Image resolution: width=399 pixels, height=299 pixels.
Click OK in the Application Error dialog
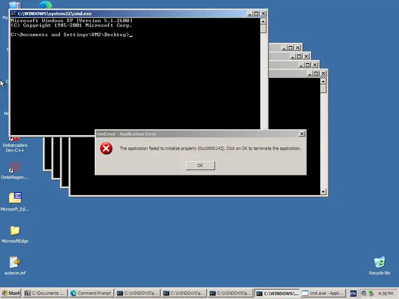pyautogui.click(x=200, y=165)
